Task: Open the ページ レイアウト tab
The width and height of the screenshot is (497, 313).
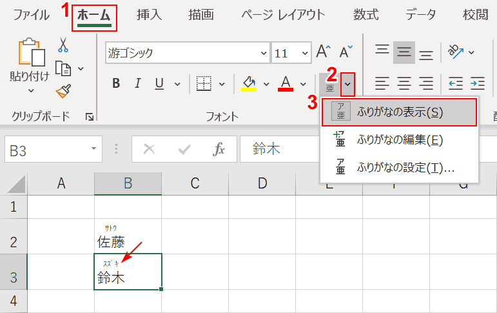Action: (283, 15)
